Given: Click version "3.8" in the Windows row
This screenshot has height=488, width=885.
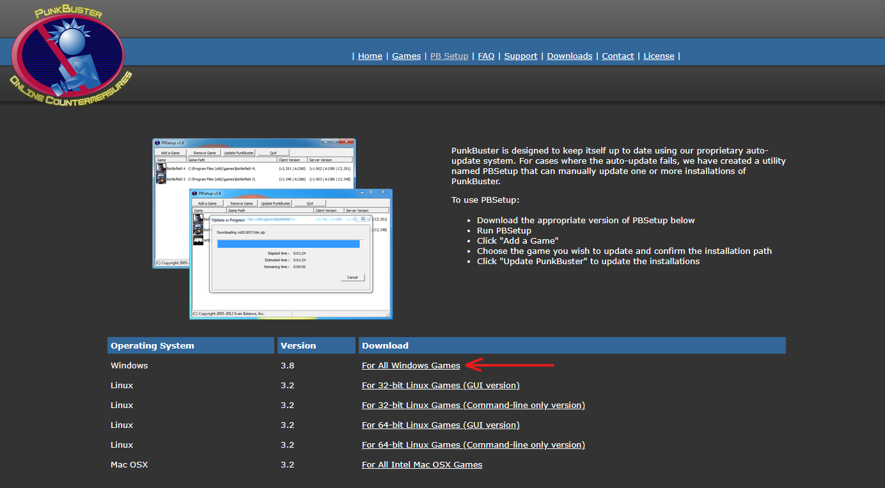Looking at the screenshot, I should click(288, 366).
